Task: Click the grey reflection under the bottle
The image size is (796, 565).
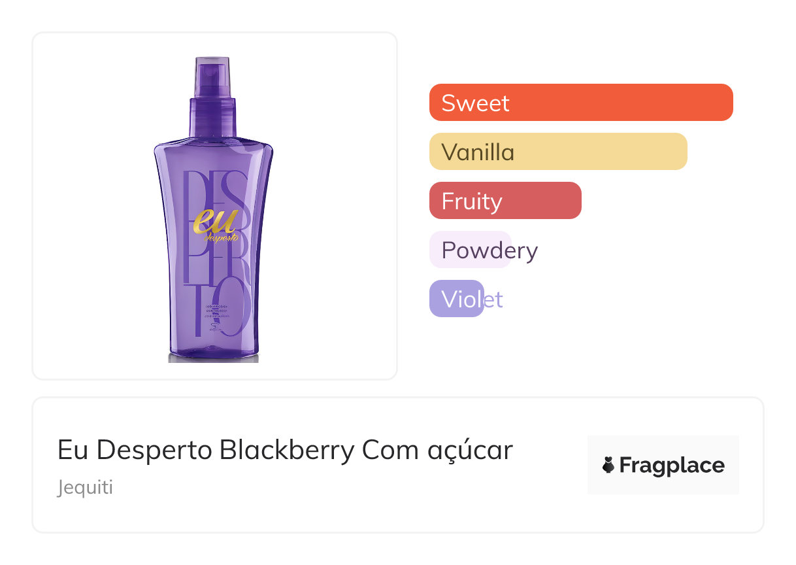Action: tap(213, 358)
